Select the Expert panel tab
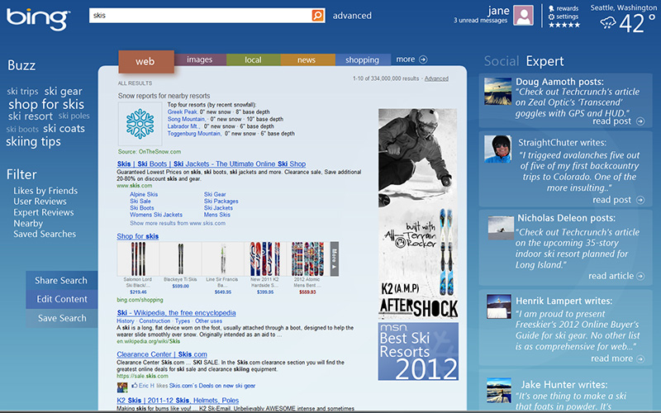Image resolution: width=661 pixels, height=413 pixels. click(x=544, y=61)
